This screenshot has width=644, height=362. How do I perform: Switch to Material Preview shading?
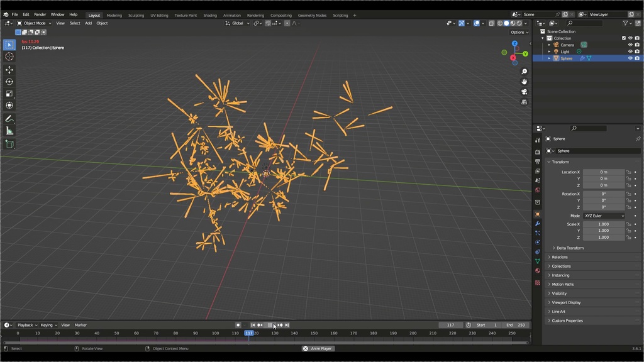[513, 23]
